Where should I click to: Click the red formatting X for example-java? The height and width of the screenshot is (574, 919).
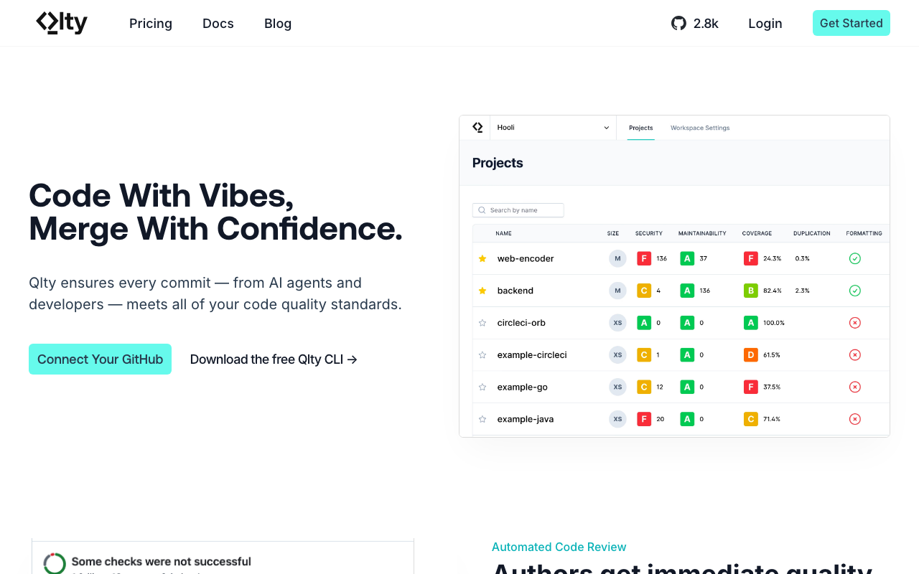coord(854,418)
